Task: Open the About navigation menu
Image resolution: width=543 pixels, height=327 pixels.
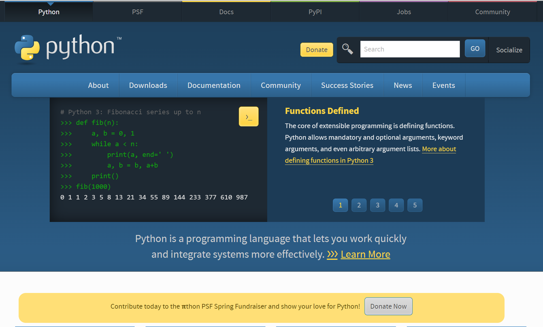Action: tap(98, 85)
